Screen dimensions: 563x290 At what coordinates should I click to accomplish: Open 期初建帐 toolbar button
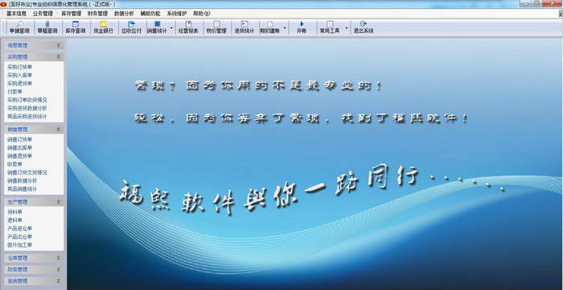click(x=270, y=27)
